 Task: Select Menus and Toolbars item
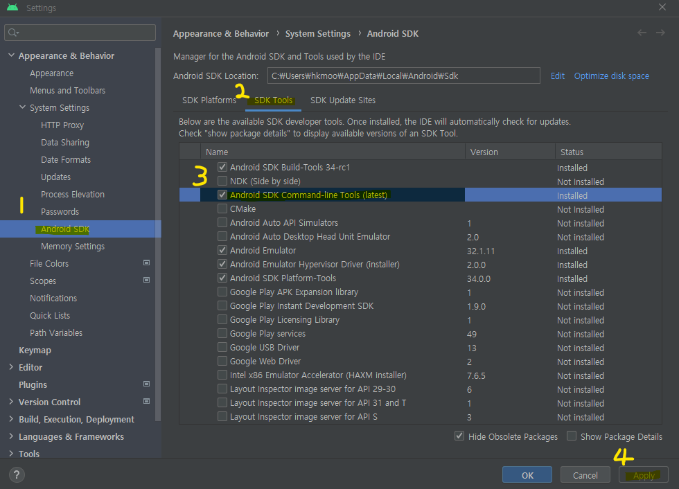[68, 91]
